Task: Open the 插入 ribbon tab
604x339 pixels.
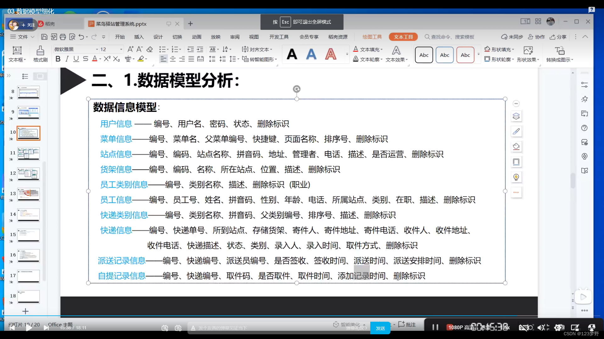Action: 139,37
